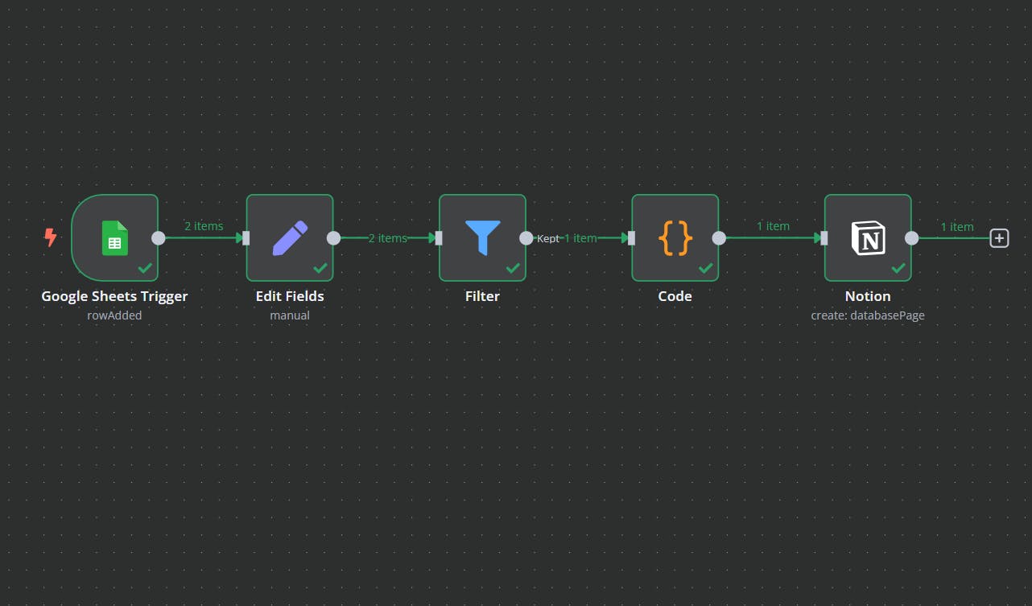The width and height of the screenshot is (1032, 606).
Task: Click the Edit Fields input connector
Action: tap(246, 237)
